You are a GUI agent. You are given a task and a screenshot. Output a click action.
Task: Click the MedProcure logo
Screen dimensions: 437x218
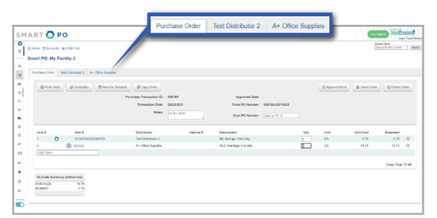[x=403, y=32]
